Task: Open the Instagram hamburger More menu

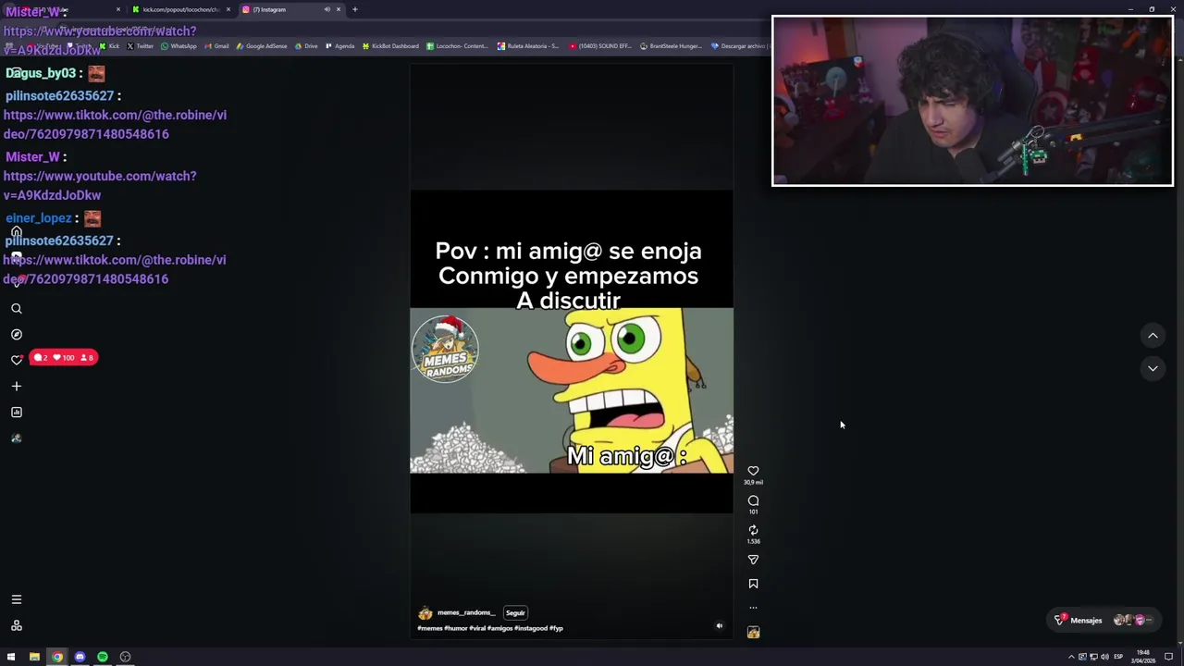Action: tap(16, 599)
